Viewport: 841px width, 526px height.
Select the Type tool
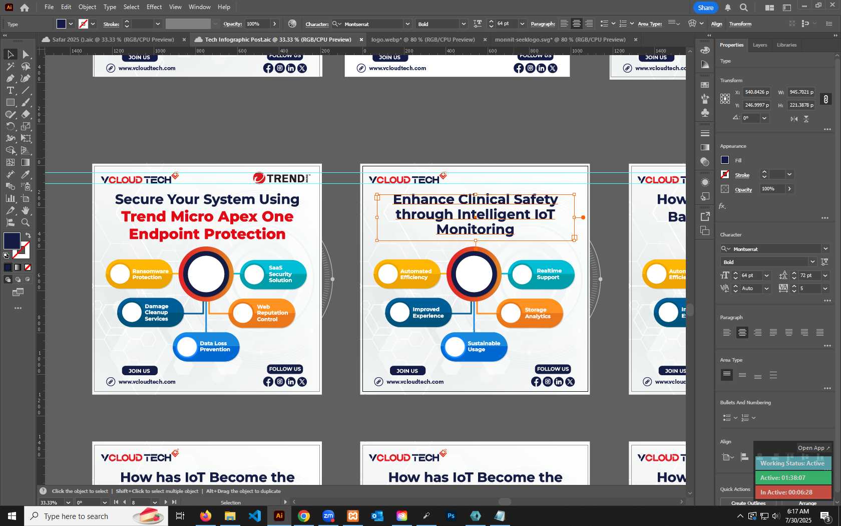[10, 90]
